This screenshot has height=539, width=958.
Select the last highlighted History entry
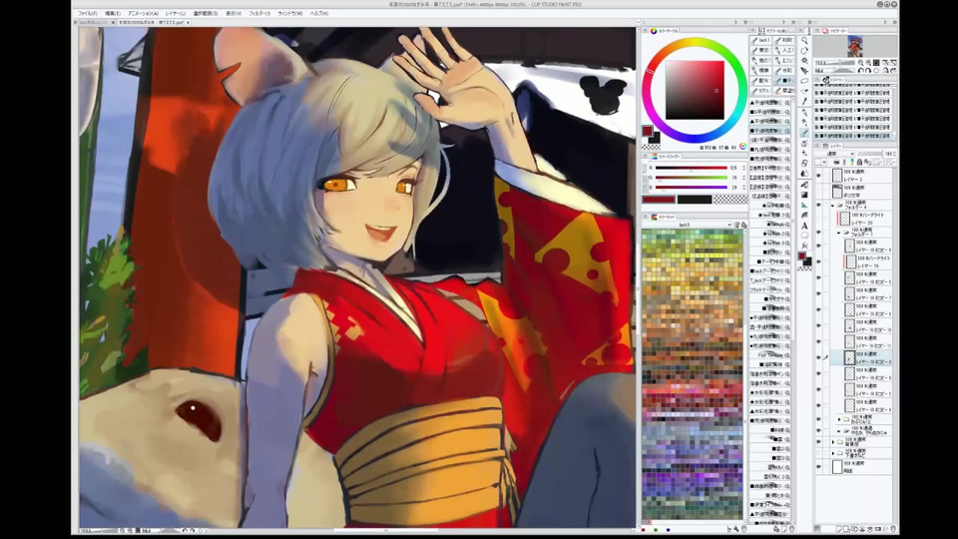point(853,136)
